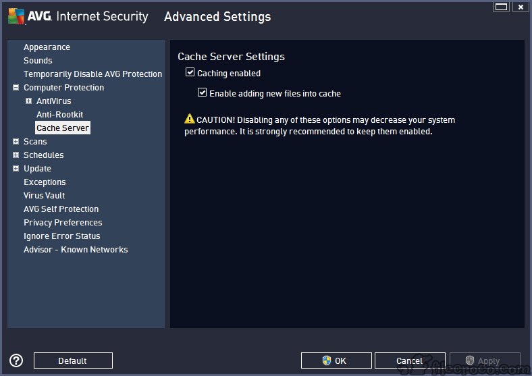
Task: Open Advisor - Known Networks settings
Action: 76,250
